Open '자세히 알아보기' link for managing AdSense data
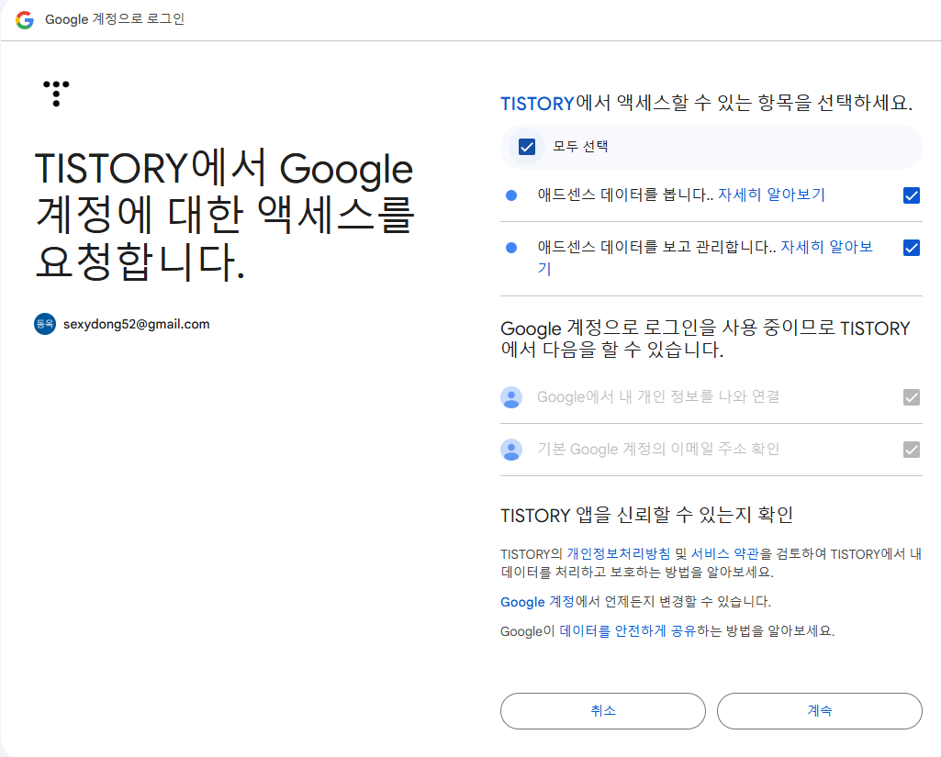The height and width of the screenshot is (757, 941). pyautogui.click(x=826, y=247)
